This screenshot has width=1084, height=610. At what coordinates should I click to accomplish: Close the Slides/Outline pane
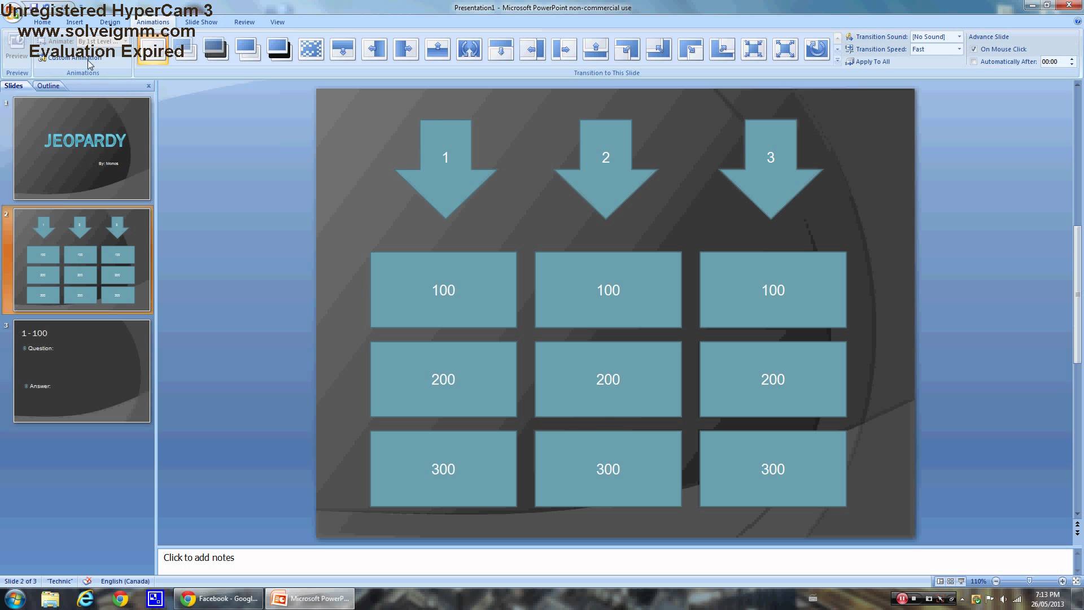coord(148,86)
